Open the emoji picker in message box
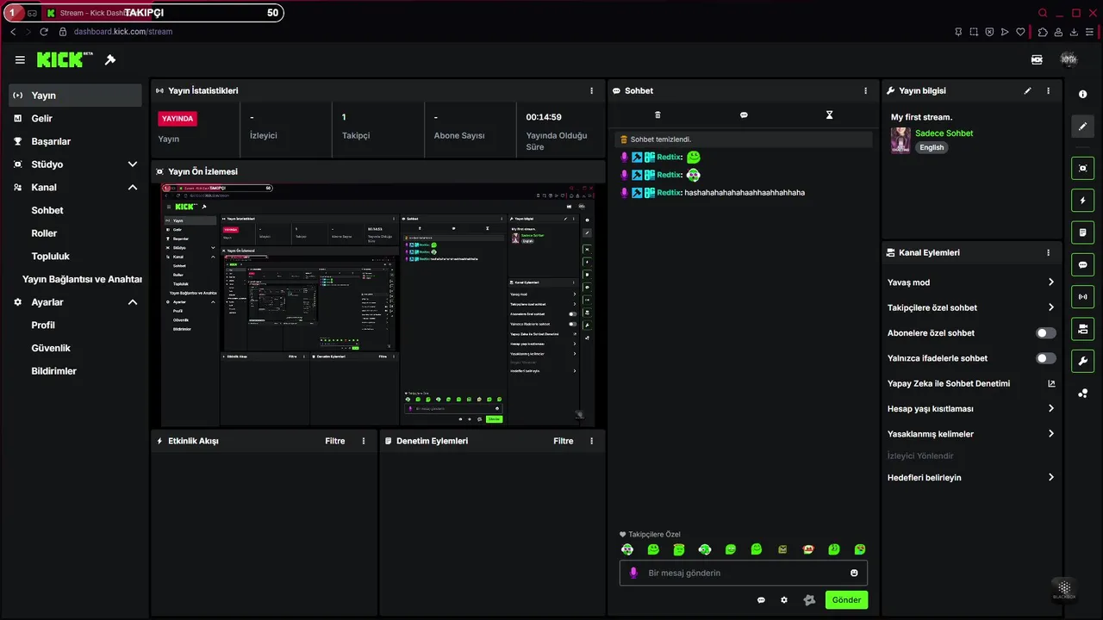 coord(854,573)
